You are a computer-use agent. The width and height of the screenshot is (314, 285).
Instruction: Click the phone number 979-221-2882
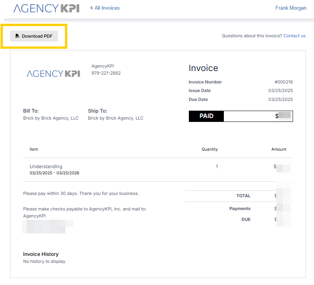pos(106,73)
